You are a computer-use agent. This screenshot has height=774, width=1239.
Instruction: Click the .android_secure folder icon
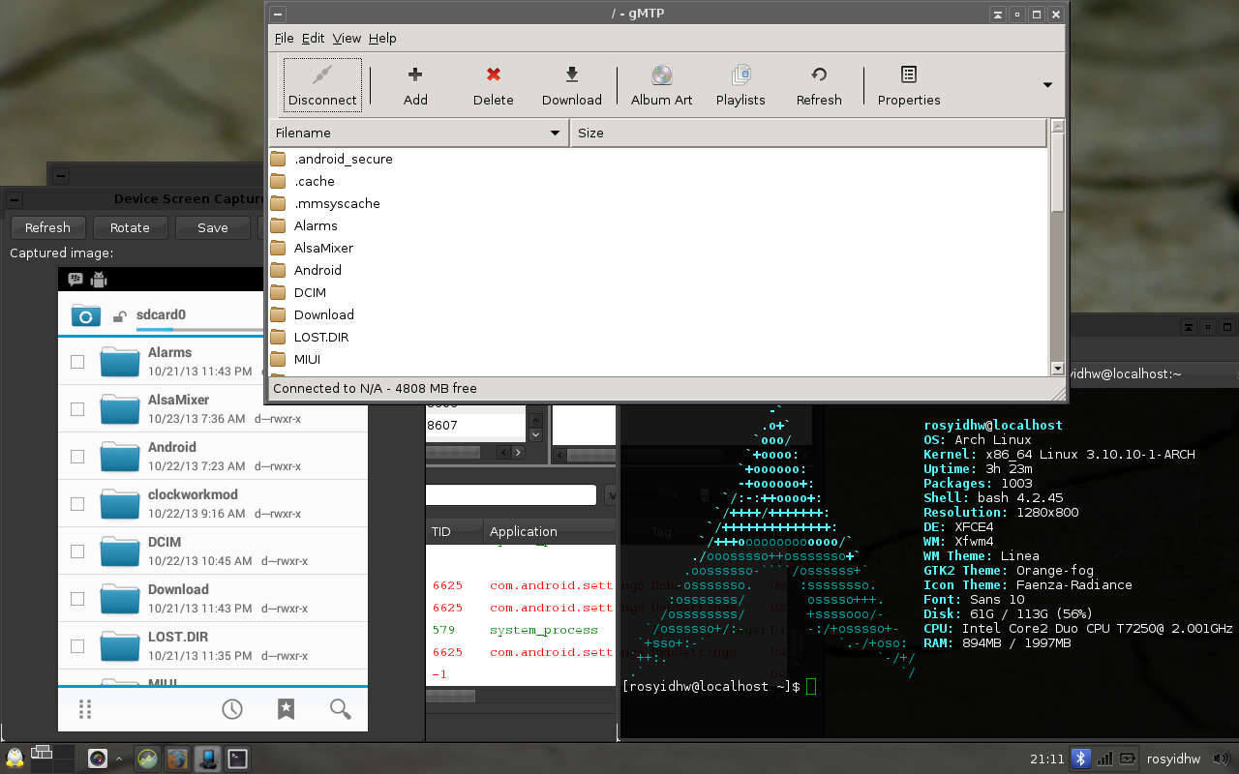278,159
